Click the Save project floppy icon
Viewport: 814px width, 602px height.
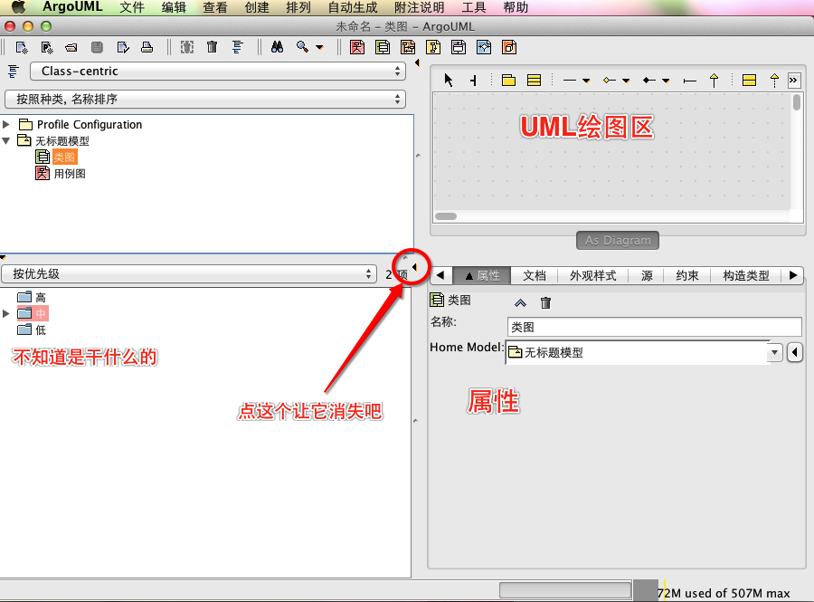[97, 48]
